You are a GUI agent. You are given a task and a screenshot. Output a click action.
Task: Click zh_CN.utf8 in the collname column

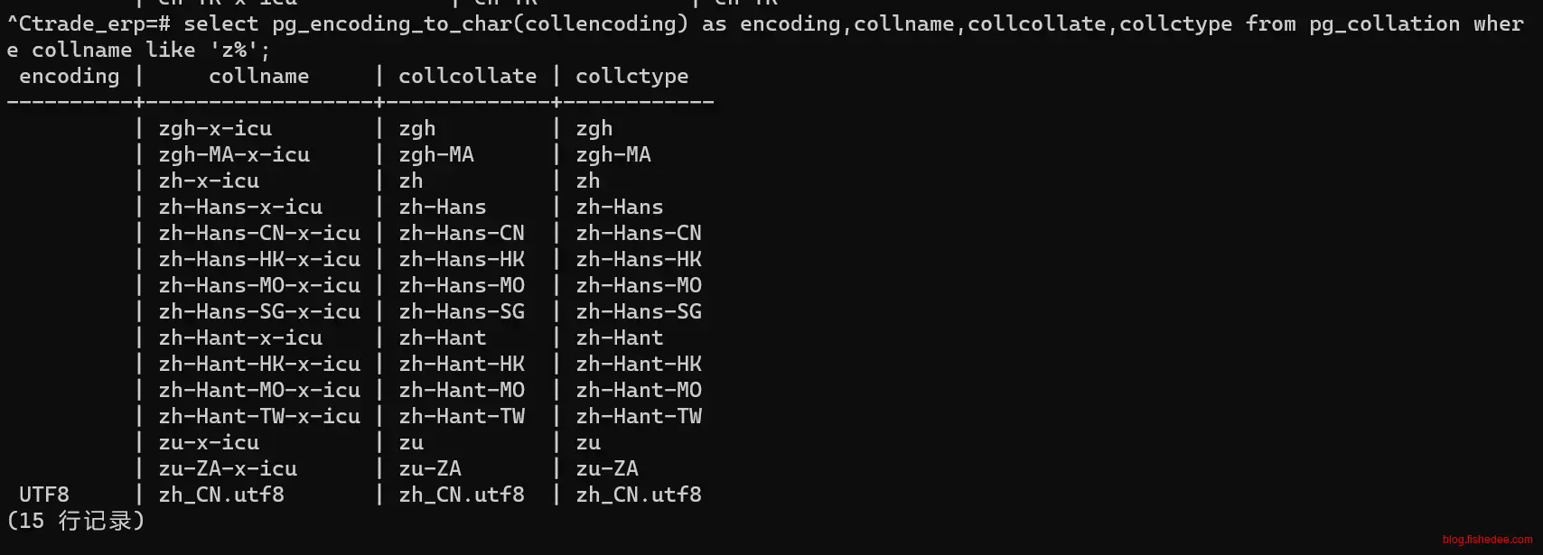coord(221,495)
